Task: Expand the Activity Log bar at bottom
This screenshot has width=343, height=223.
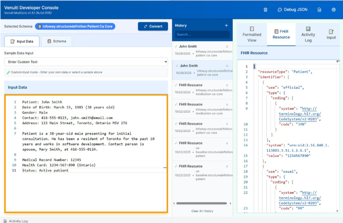Action: click(x=16, y=221)
